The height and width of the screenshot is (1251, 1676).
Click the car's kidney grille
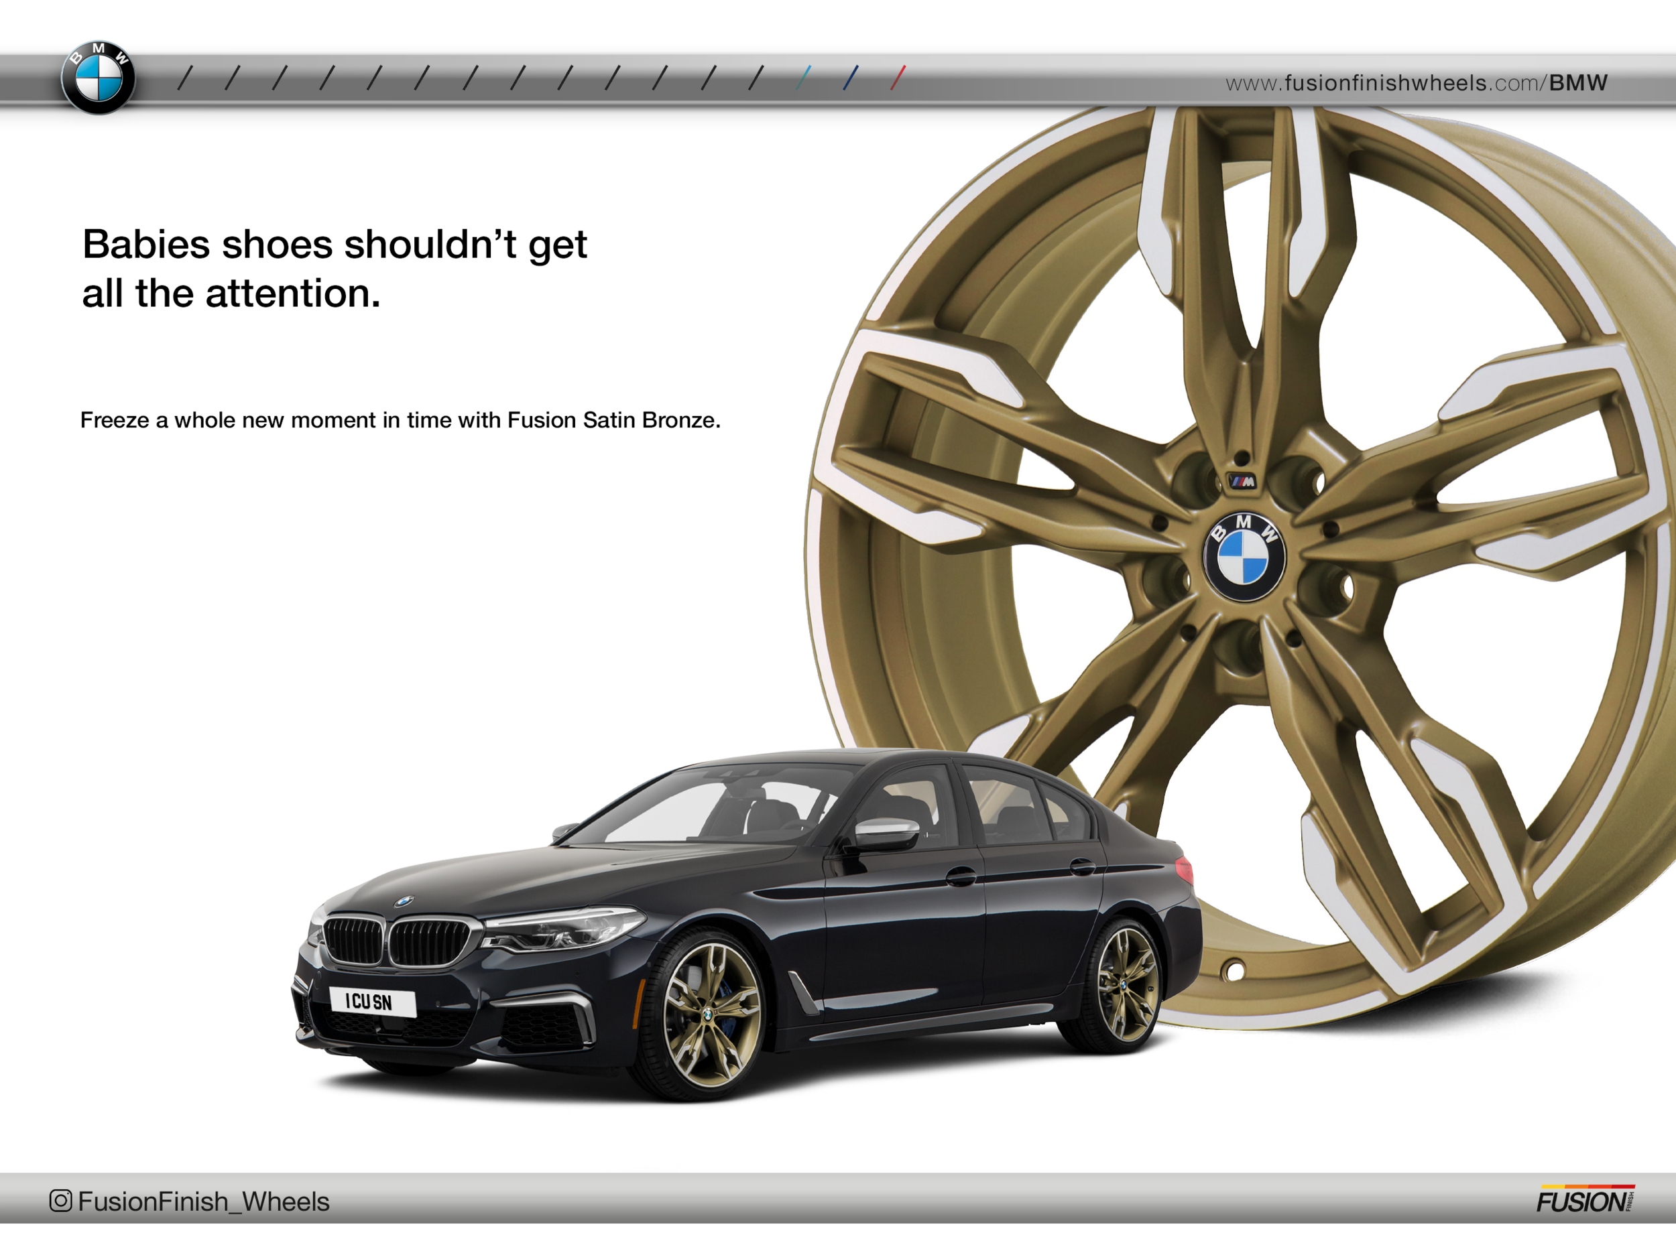click(x=398, y=941)
